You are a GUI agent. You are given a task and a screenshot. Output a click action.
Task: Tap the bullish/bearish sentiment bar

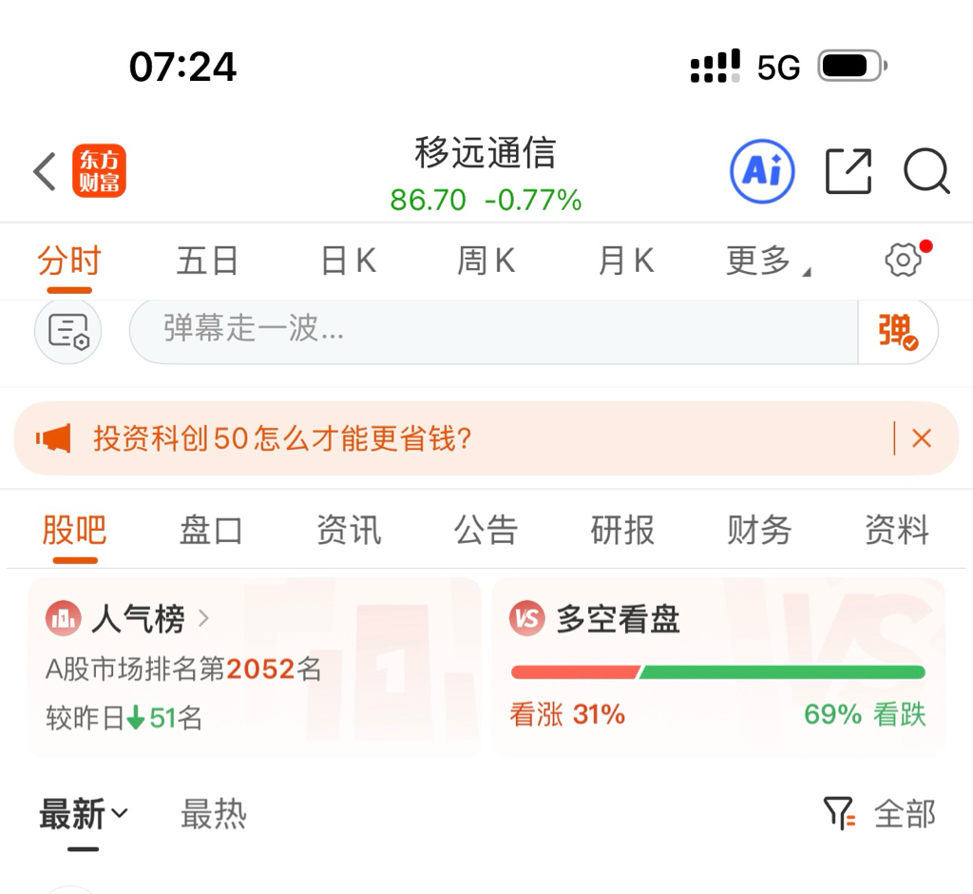click(717, 672)
